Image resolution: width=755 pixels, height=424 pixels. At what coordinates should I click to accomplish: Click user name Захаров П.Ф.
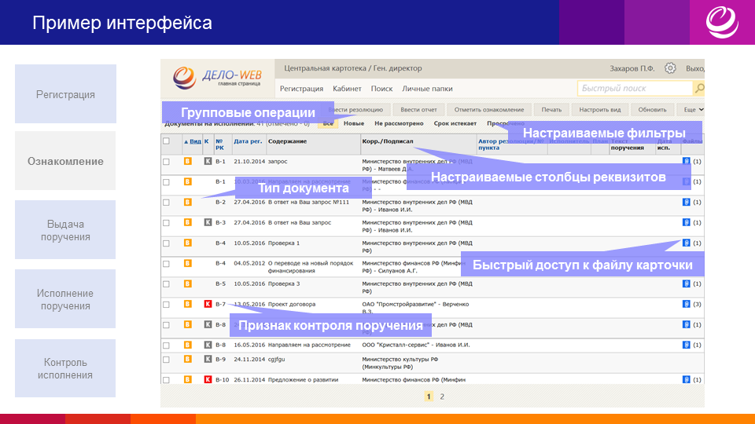point(632,68)
